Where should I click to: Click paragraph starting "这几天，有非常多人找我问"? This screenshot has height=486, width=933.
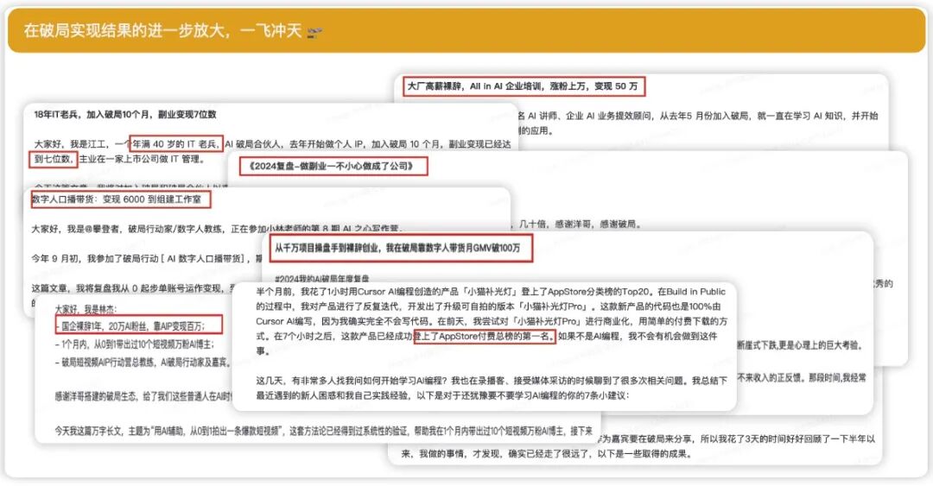pyautogui.click(x=492, y=388)
